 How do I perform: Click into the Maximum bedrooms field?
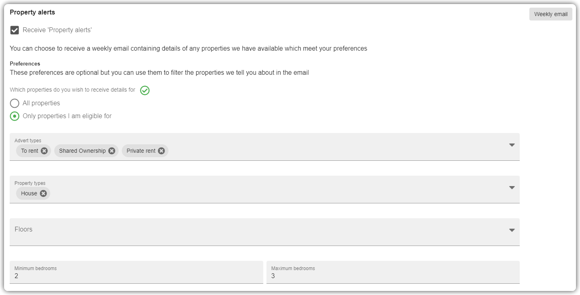point(393,272)
